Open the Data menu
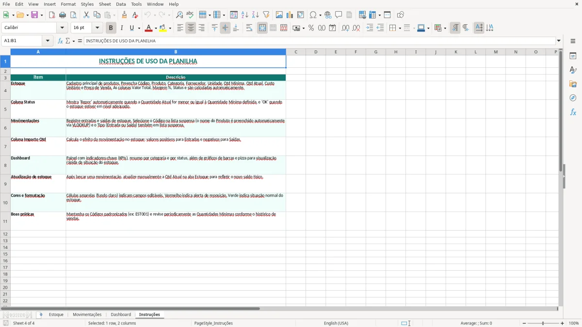The height and width of the screenshot is (327, 582). tap(121, 4)
